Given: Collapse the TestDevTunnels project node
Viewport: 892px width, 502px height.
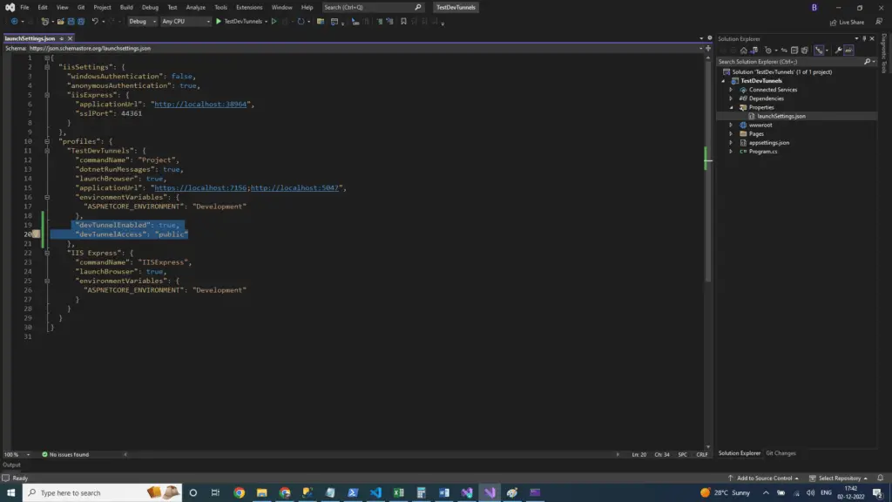Looking at the screenshot, I should 723,81.
